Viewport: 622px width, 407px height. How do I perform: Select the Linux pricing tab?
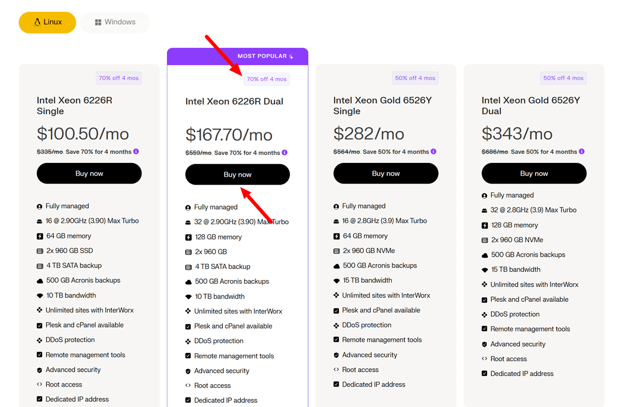47,22
